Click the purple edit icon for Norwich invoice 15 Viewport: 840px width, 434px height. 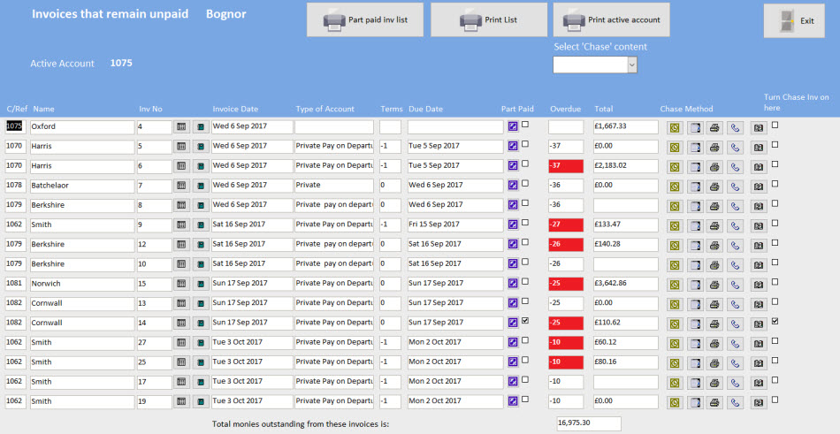click(513, 283)
